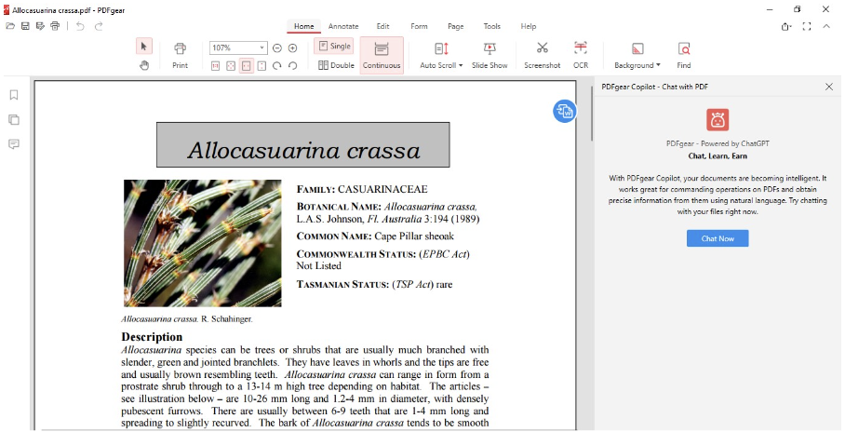Toggle Single page view

point(334,47)
